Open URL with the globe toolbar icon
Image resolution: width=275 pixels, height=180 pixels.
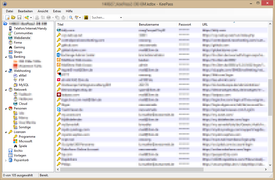[49, 18]
